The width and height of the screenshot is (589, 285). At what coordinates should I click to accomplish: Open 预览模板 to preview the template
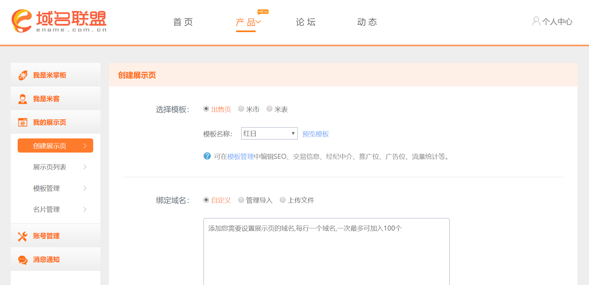click(315, 134)
